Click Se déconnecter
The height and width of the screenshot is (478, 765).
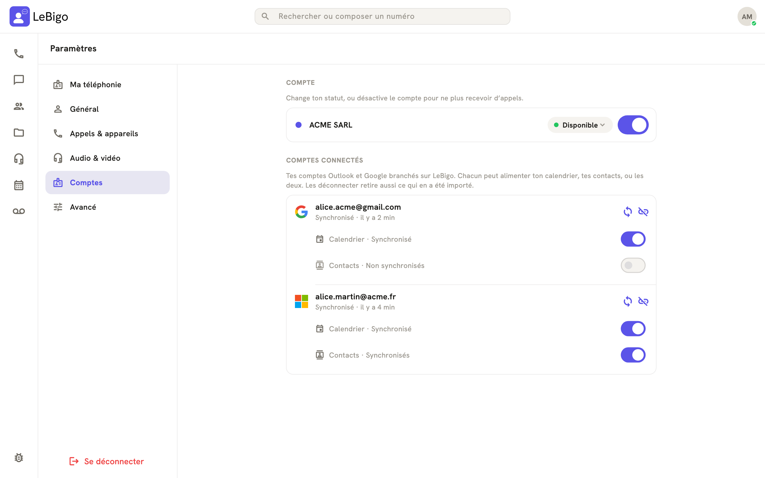[106, 462]
